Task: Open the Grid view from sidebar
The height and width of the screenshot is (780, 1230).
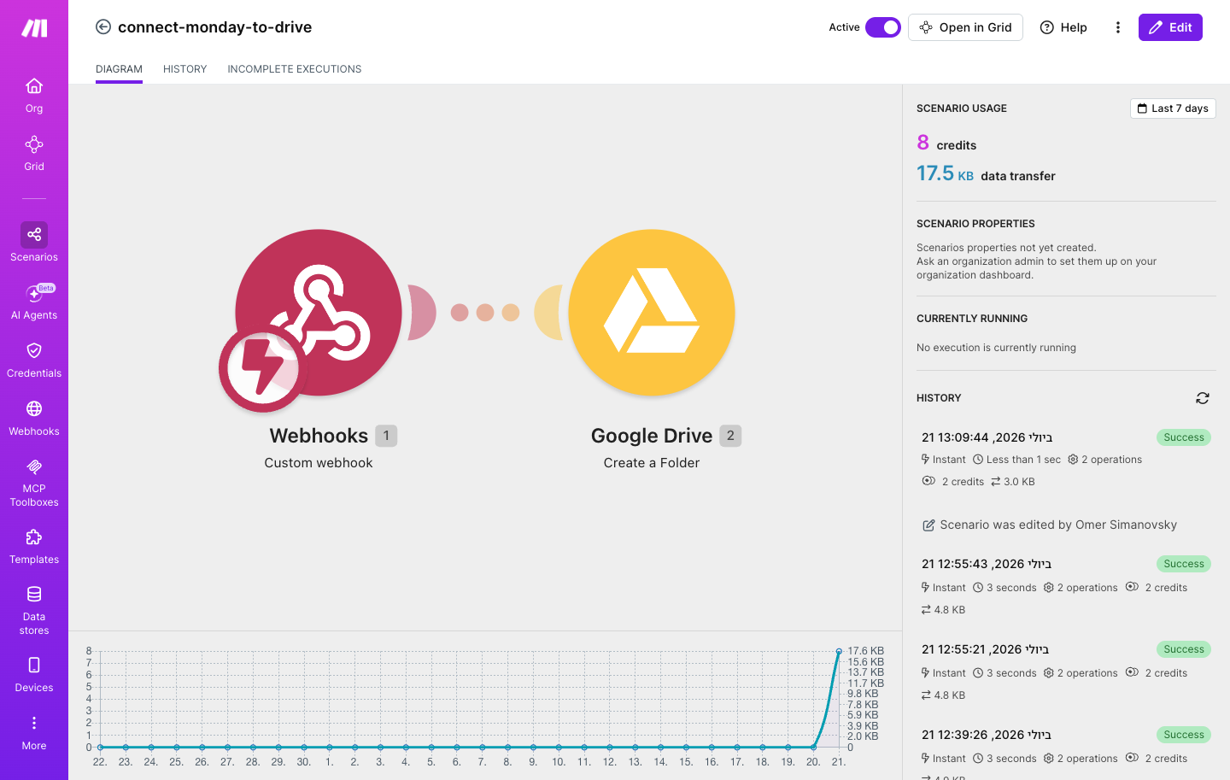Action: [x=34, y=153]
